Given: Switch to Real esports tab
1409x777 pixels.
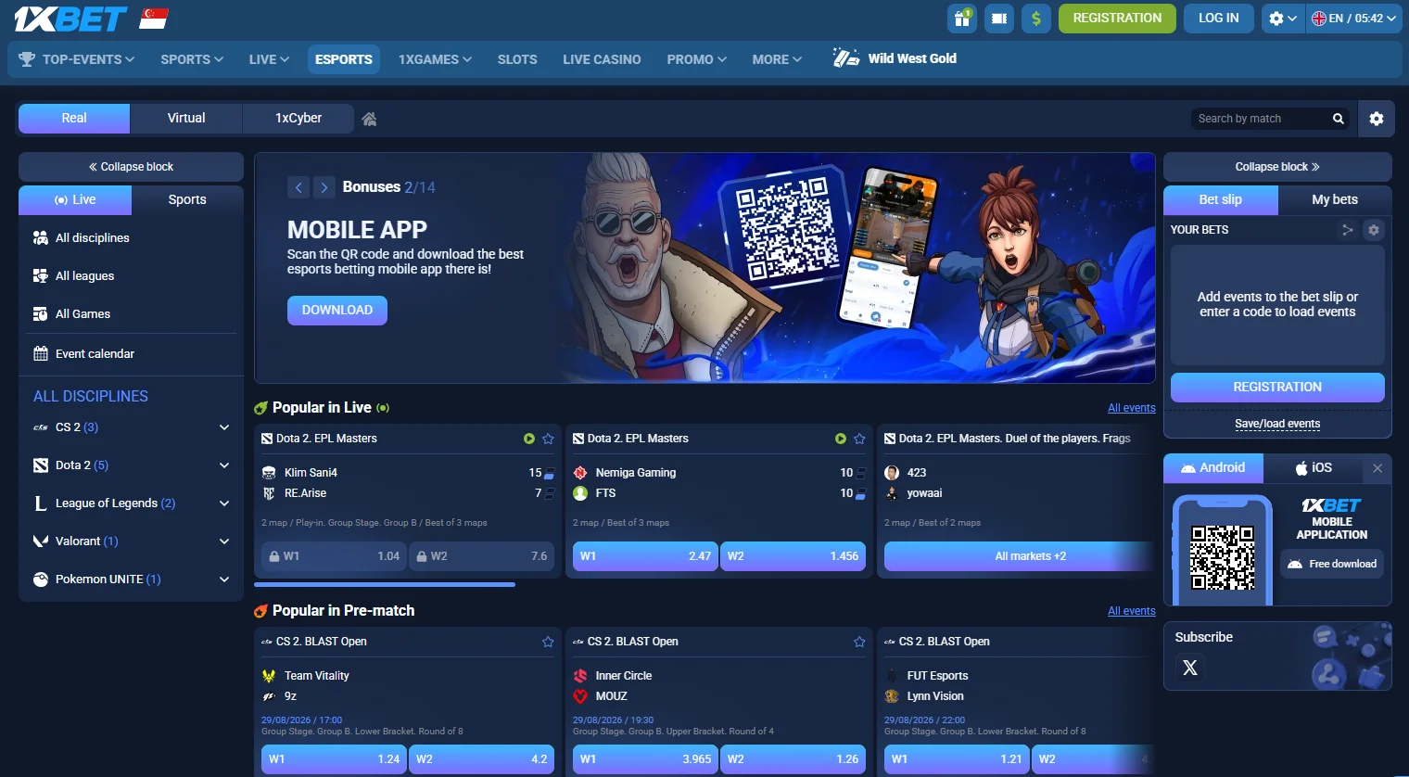Looking at the screenshot, I should pos(74,119).
